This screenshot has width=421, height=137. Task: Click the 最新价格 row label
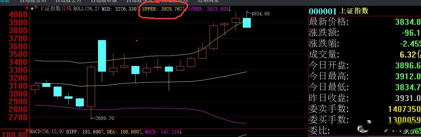pos(329,22)
